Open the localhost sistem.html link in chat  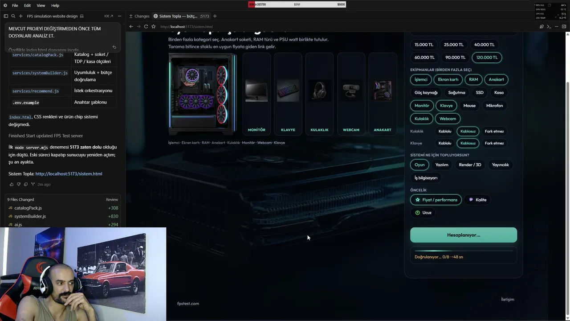69,174
